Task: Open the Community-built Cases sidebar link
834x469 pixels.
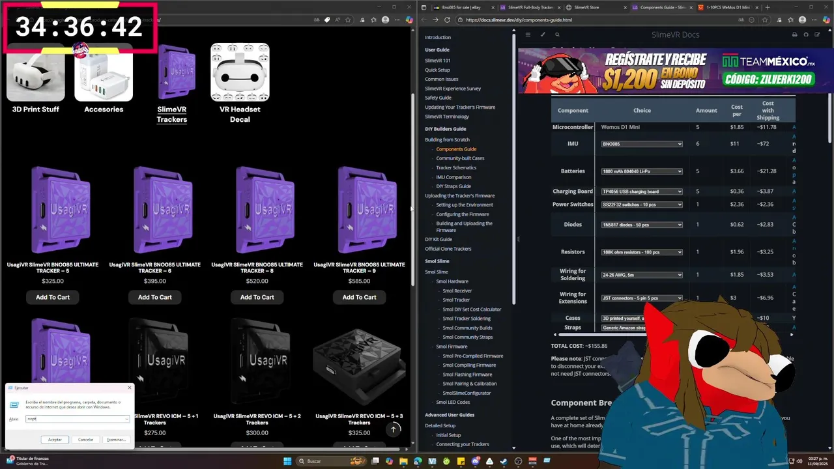Action: coord(460,158)
